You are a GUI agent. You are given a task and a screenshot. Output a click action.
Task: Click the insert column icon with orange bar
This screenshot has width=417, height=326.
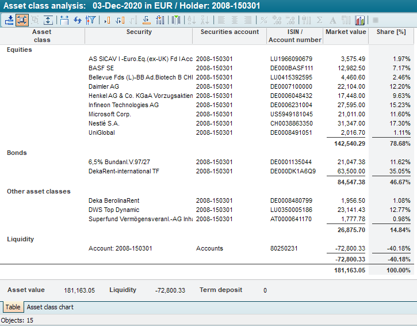click(106, 20)
